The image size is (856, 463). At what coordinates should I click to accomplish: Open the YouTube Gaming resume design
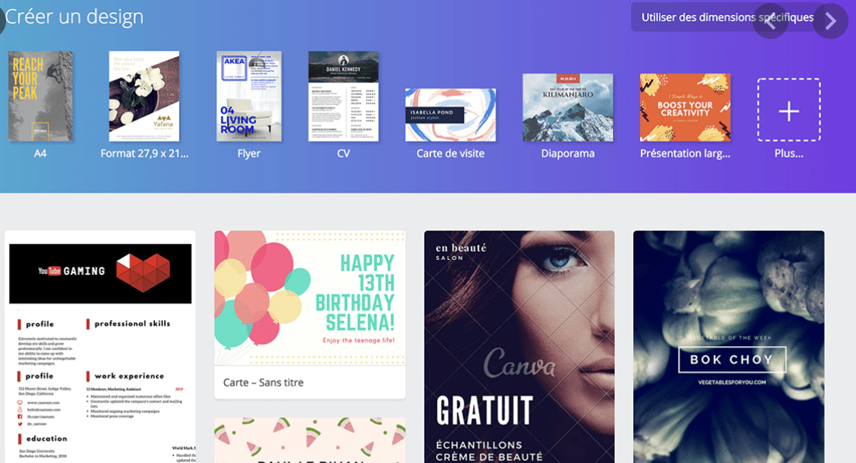click(100, 347)
